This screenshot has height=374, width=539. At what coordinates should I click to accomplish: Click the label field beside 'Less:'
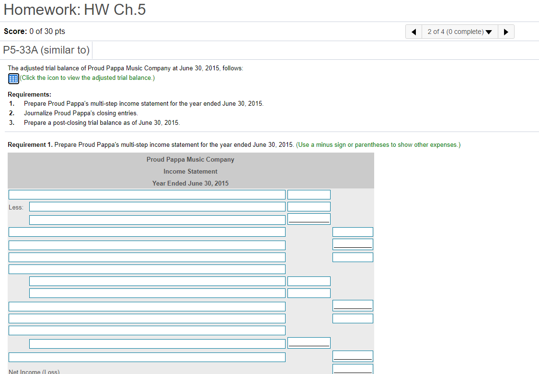(157, 207)
